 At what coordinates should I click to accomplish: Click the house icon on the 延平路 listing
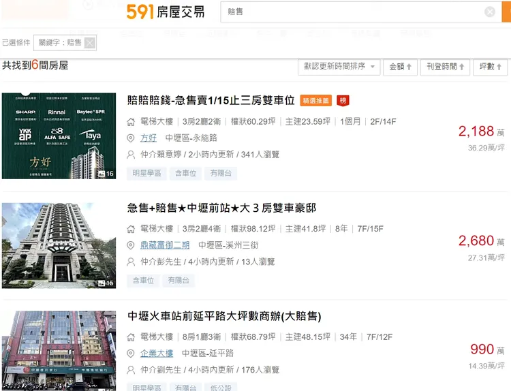coord(131,337)
